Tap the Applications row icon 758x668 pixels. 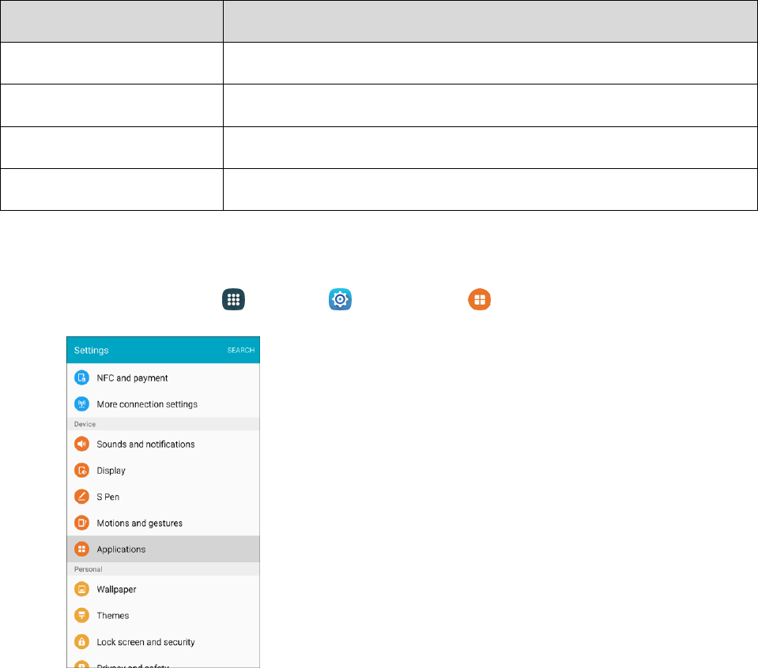coord(81,550)
